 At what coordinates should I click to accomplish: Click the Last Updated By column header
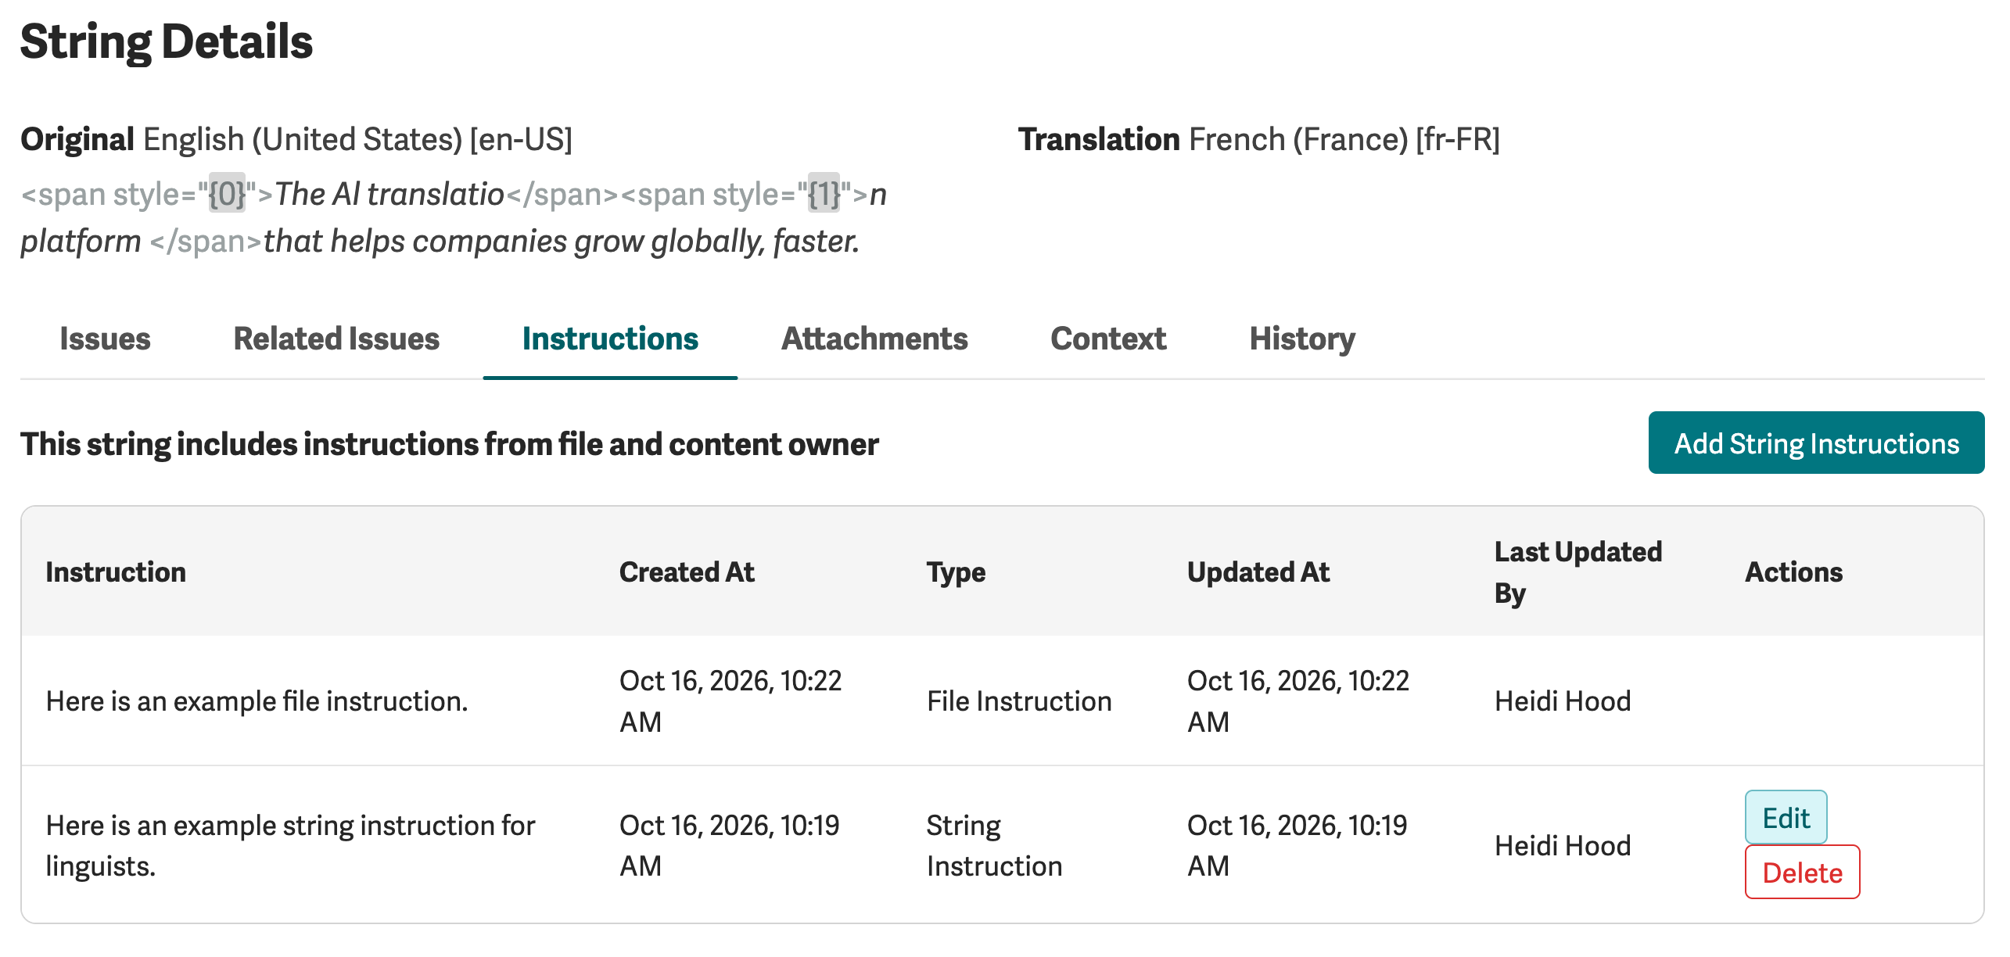(x=1577, y=572)
